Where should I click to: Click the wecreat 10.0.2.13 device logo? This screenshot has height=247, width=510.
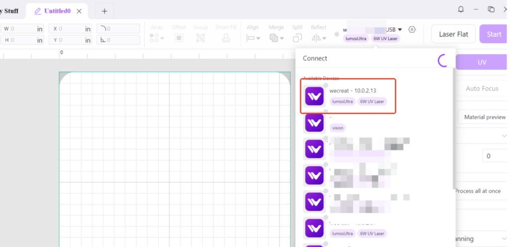point(314,96)
